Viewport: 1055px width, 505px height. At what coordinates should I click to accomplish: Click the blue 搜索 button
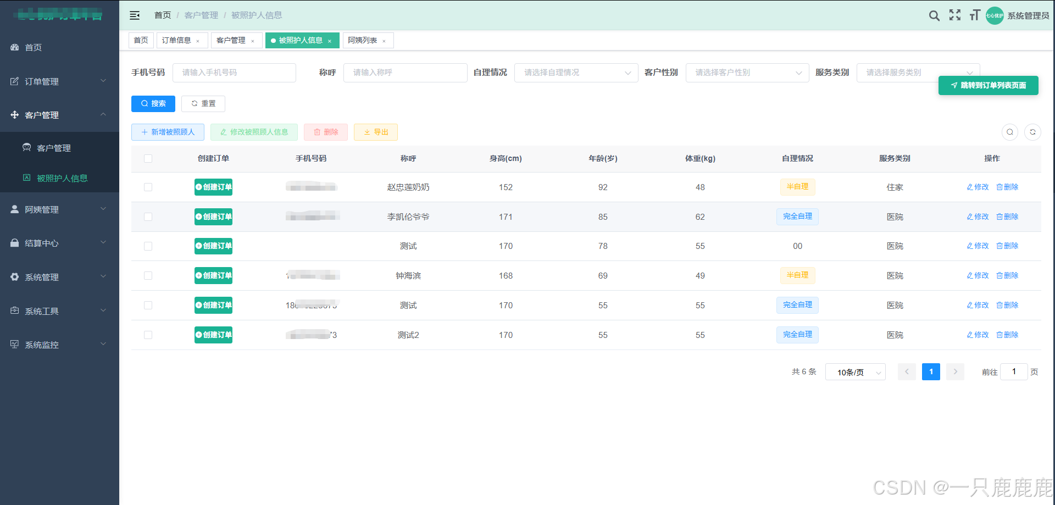153,103
